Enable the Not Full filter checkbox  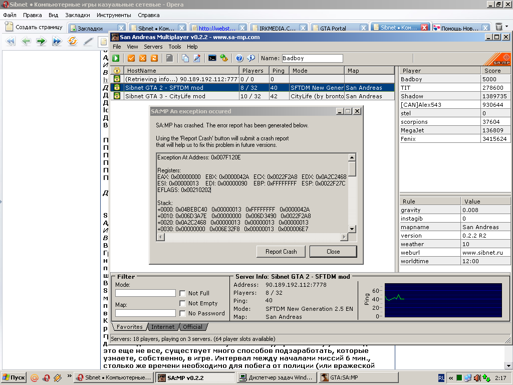182,293
